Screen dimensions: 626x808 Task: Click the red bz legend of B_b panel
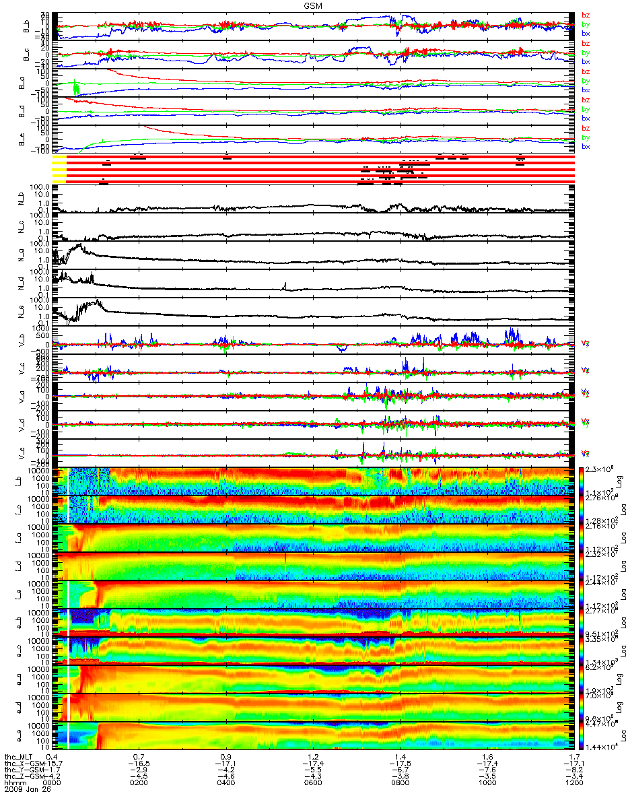click(x=586, y=15)
